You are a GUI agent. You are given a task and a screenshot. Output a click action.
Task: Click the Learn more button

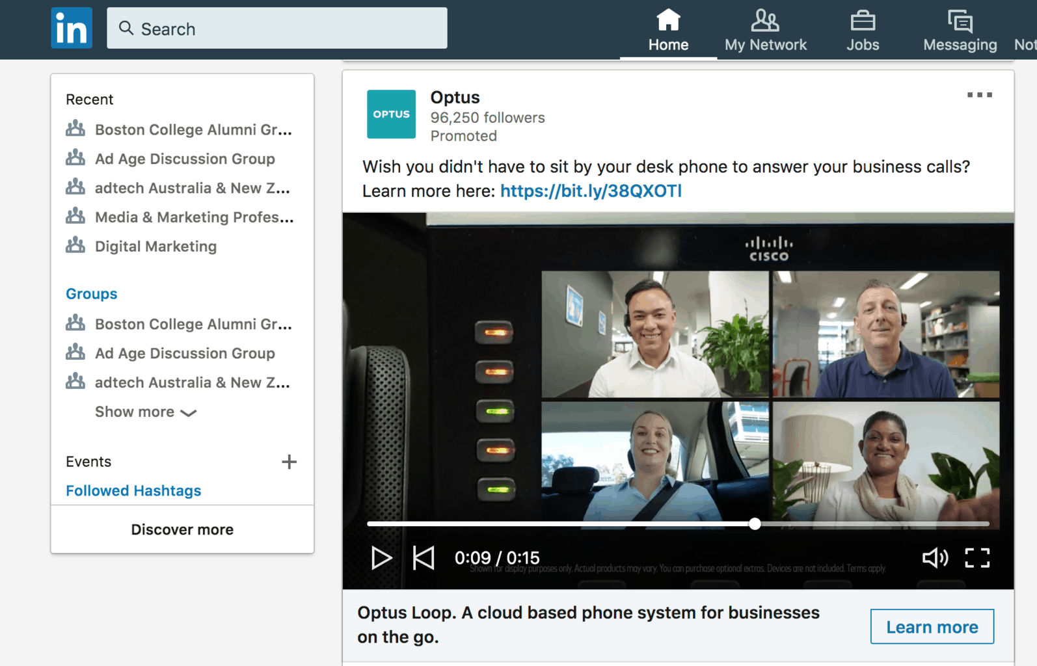tap(932, 626)
